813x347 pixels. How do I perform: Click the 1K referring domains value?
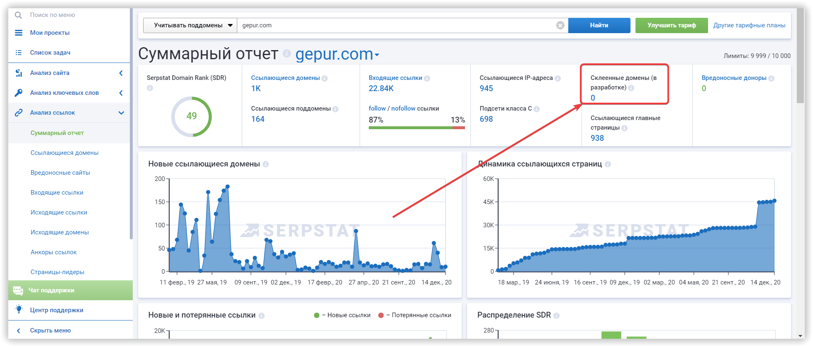(x=256, y=88)
